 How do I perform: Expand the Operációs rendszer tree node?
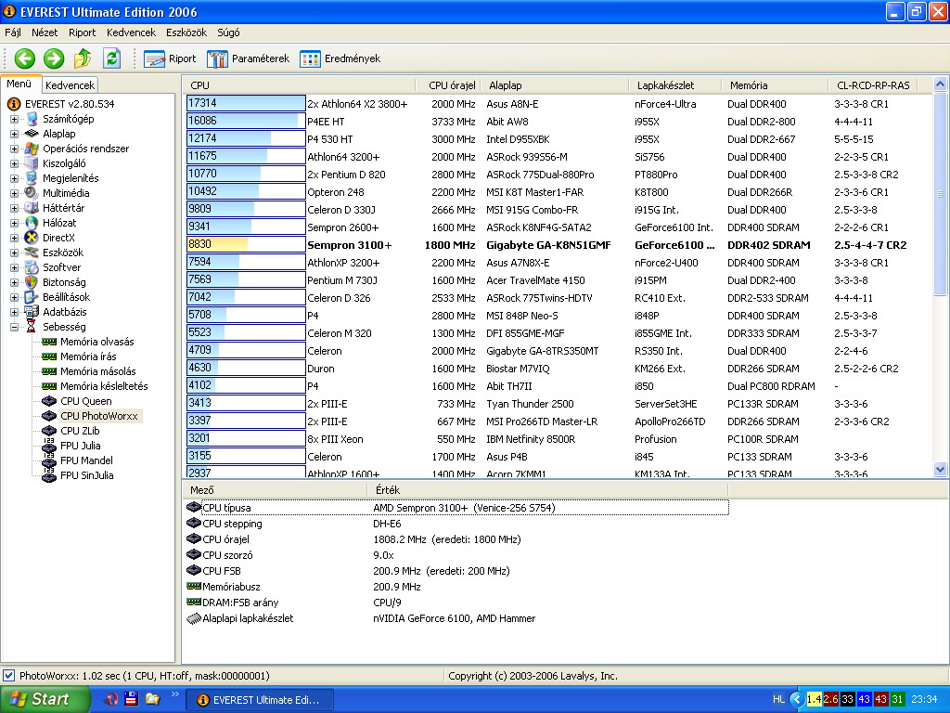click(x=14, y=149)
